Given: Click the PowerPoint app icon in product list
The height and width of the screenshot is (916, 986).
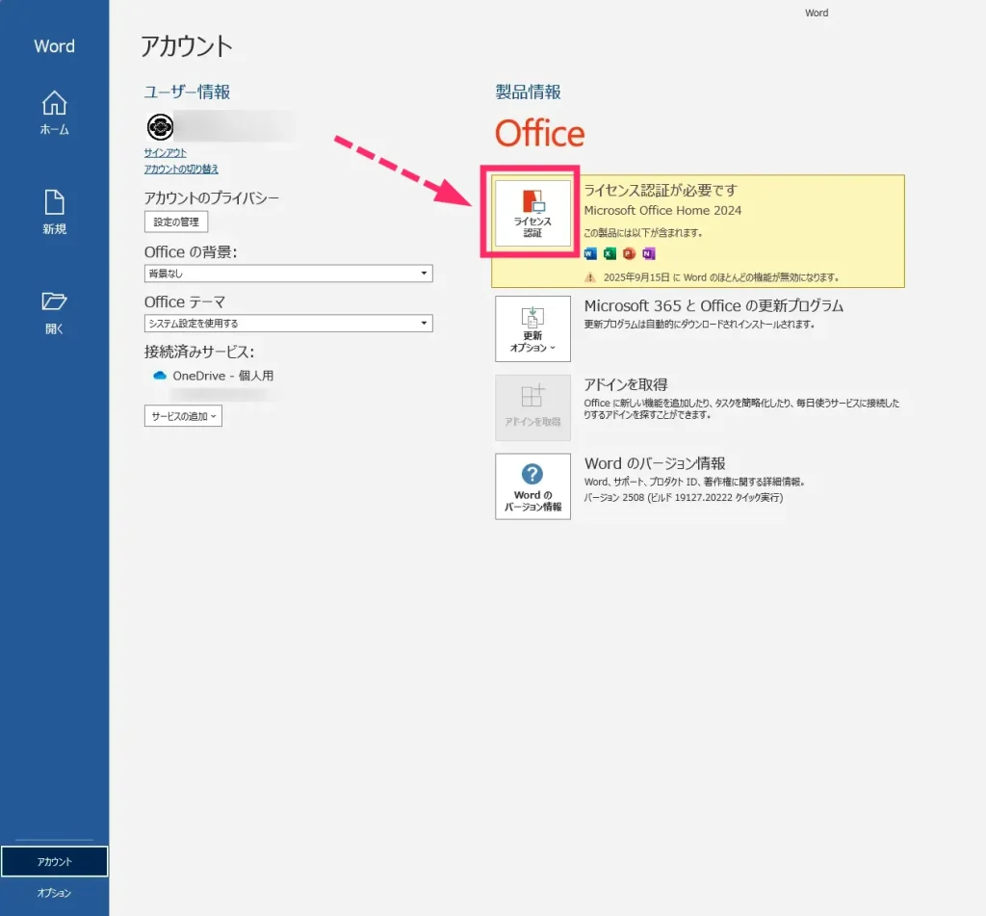Looking at the screenshot, I should 629,253.
